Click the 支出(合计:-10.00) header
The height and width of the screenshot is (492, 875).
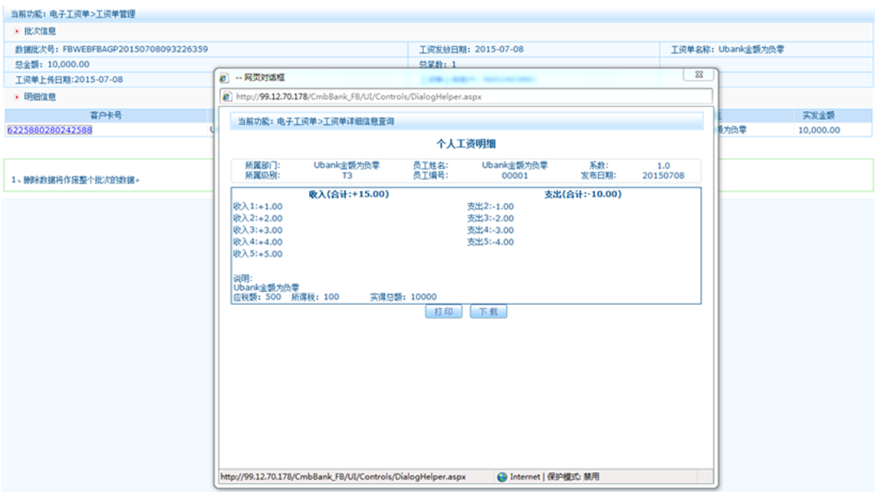point(583,194)
